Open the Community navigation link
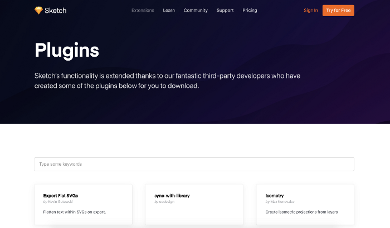 [196, 10]
